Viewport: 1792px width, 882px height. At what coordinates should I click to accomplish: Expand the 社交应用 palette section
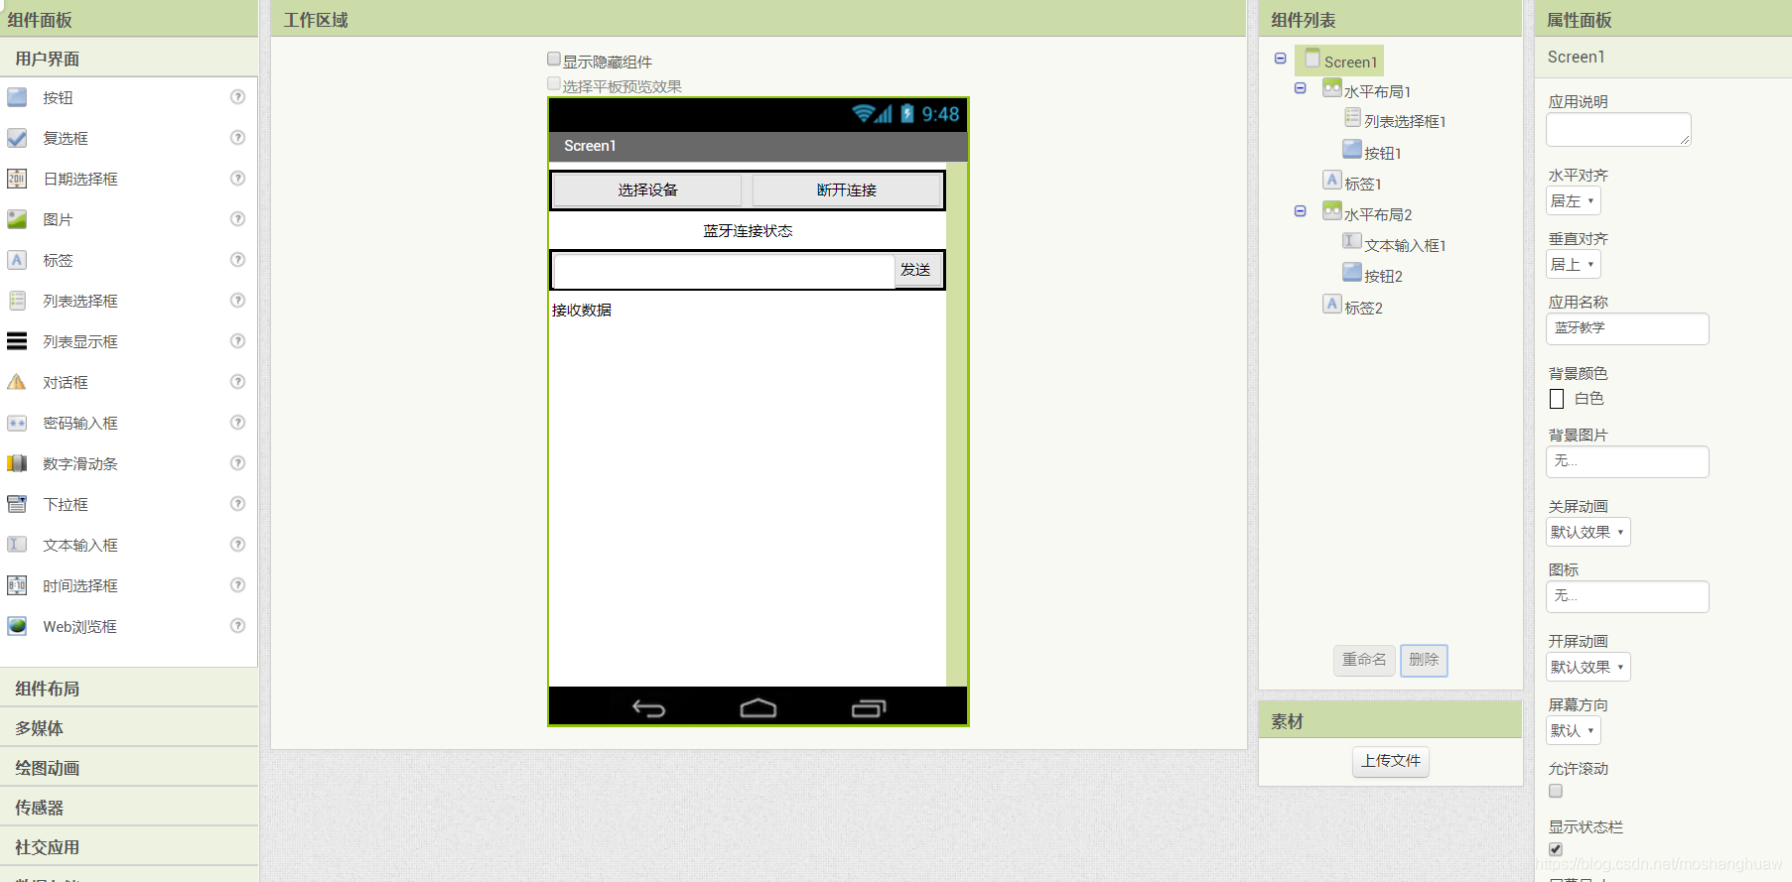[x=129, y=847]
